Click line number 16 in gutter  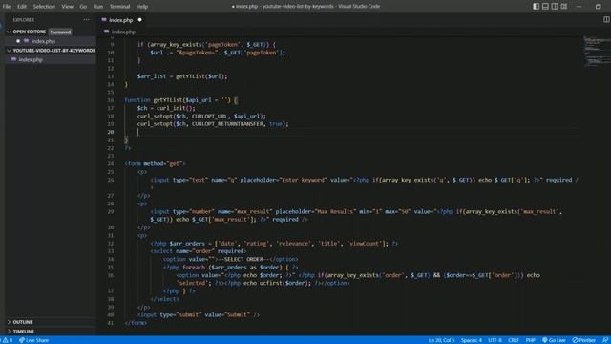pyautogui.click(x=111, y=100)
